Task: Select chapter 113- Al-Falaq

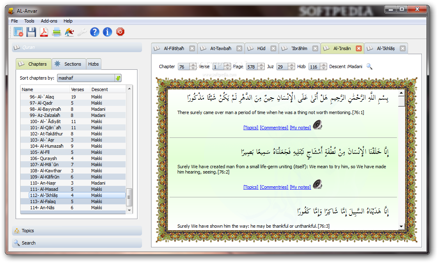Action: coord(73,201)
